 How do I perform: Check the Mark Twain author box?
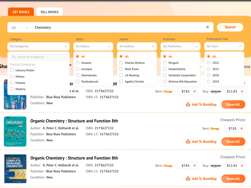pos(121,69)
